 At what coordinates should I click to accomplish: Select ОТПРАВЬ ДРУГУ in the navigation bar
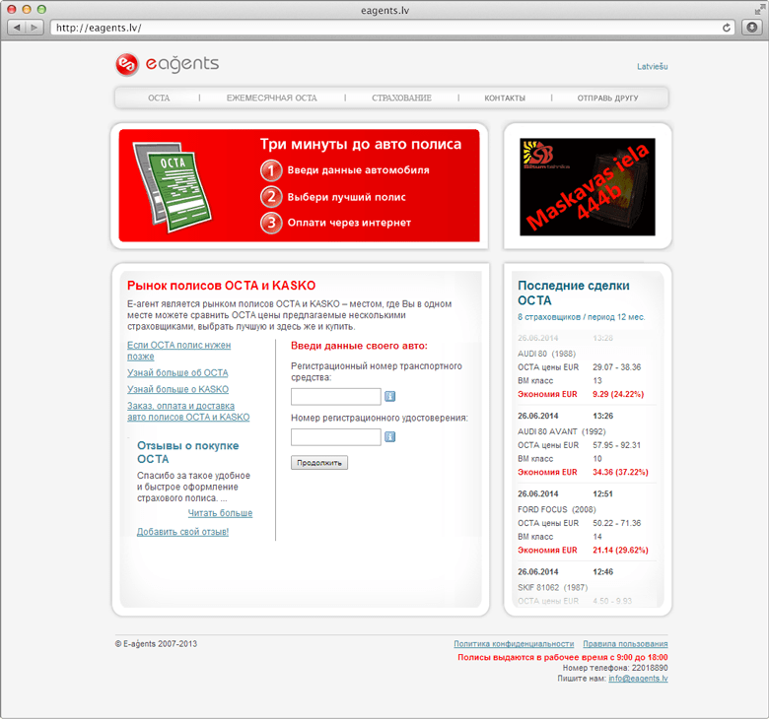click(x=607, y=98)
